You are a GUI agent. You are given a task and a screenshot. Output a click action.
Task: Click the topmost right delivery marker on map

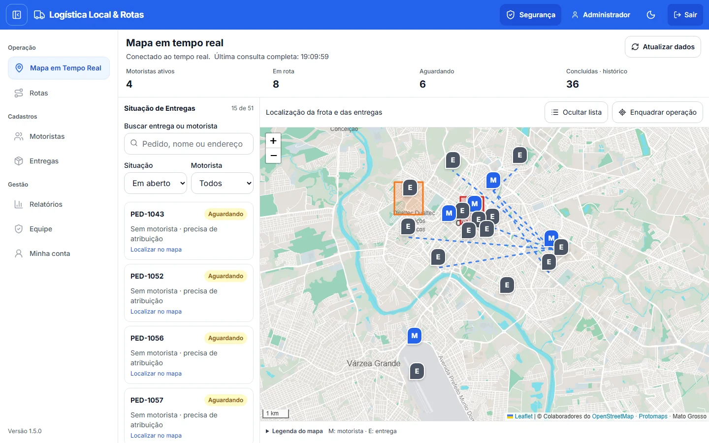click(520, 156)
